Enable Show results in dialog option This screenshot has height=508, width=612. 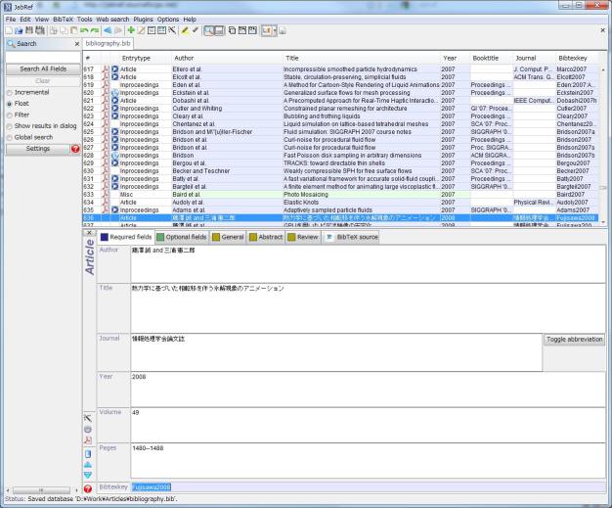[10, 125]
